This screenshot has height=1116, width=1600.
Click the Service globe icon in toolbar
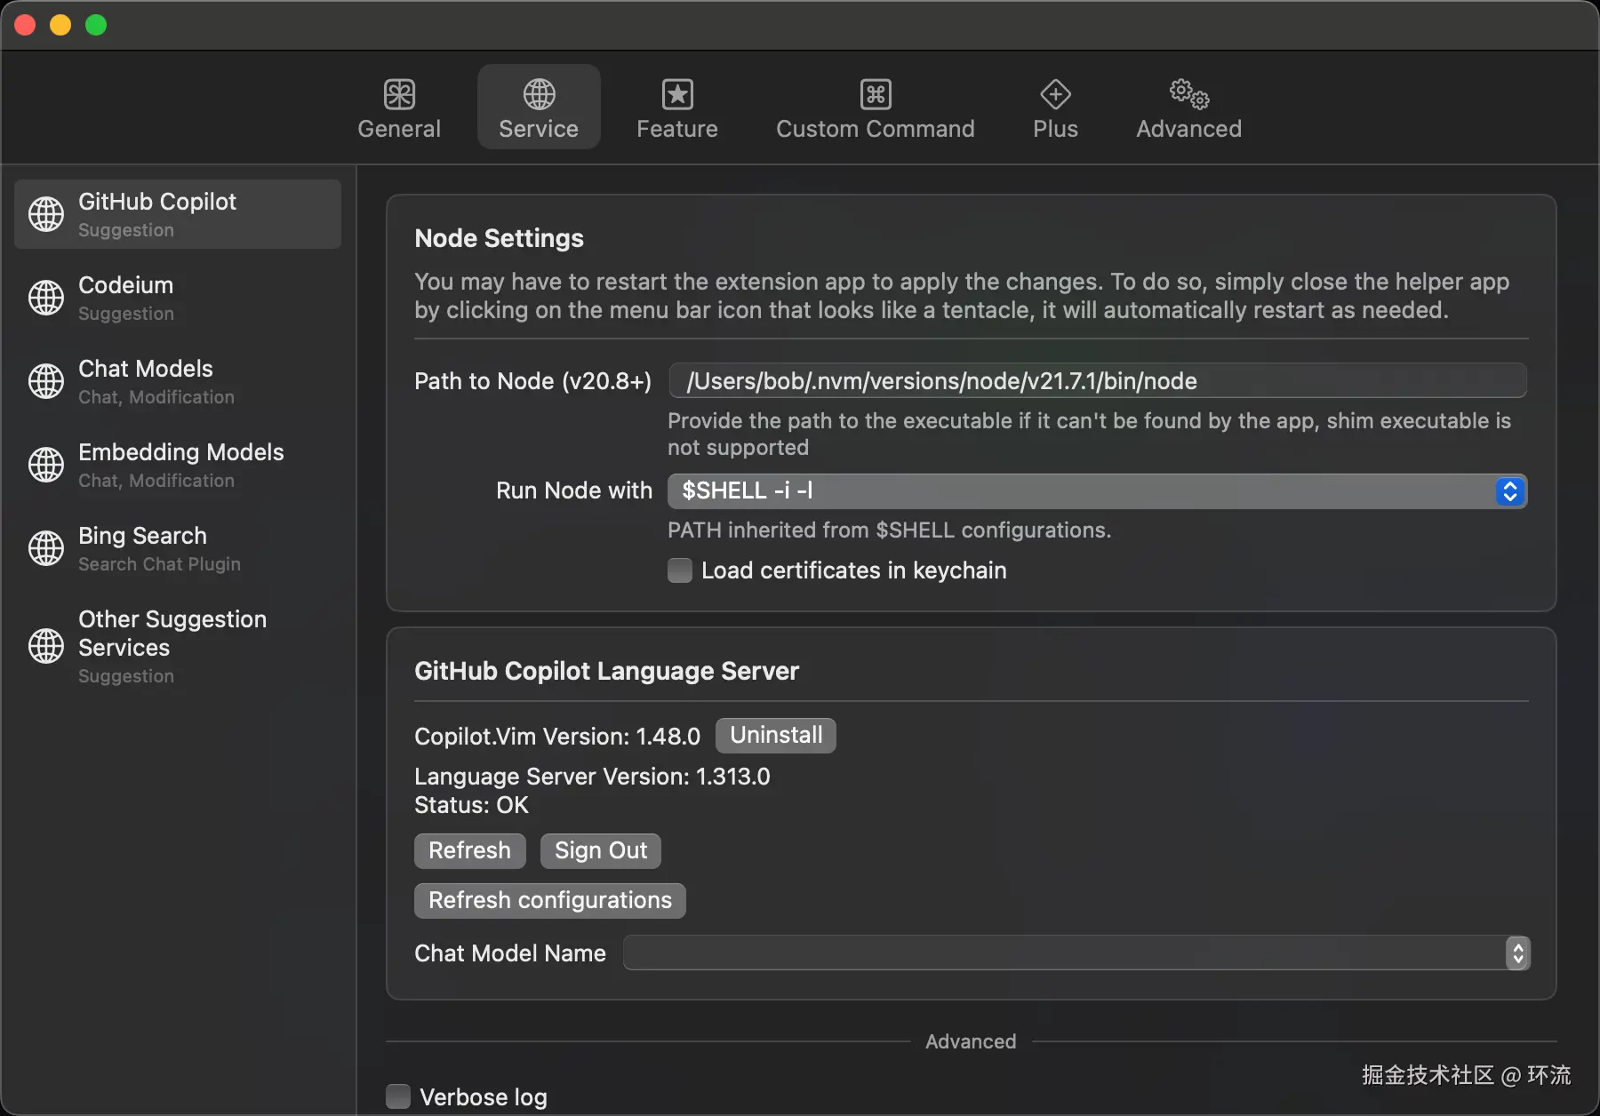coord(539,94)
